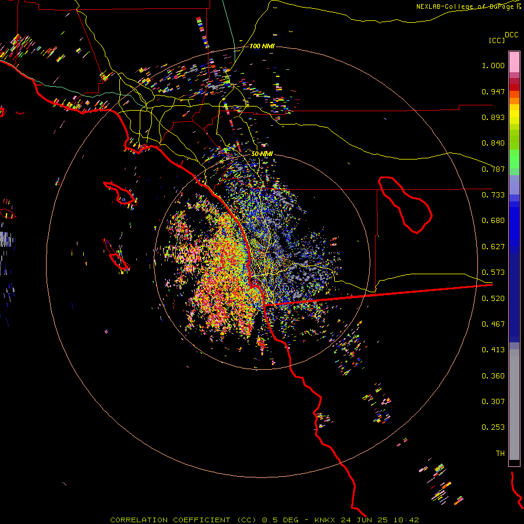
Task: Click the 100 NMI range ring label
Action: pyautogui.click(x=262, y=46)
